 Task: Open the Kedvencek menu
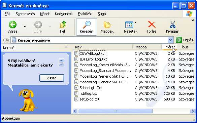[64, 14]
